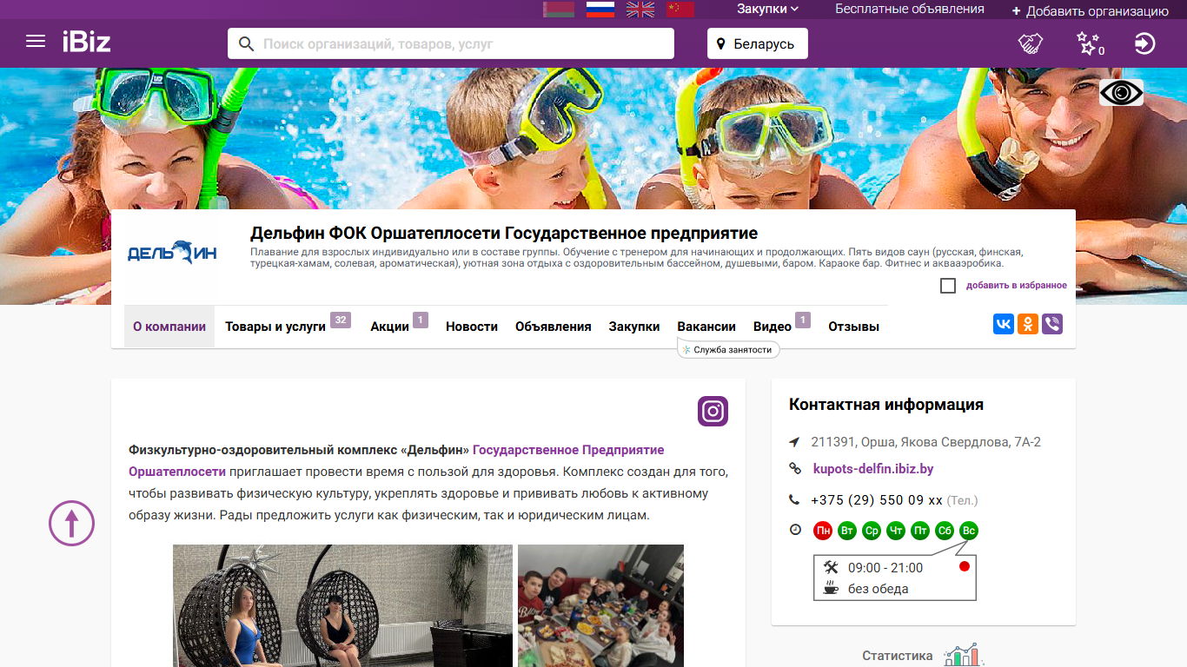1187x667 pixels.
Task: Open kupots-delfin.ibiz.by website link
Action: coord(873,469)
